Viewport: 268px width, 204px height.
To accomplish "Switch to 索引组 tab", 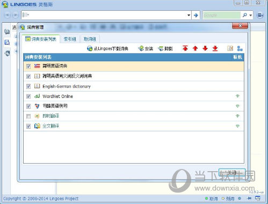I will [x=70, y=39].
